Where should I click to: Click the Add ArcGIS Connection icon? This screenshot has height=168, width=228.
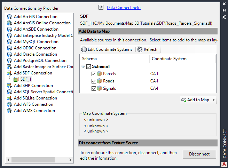coord(9,17)
